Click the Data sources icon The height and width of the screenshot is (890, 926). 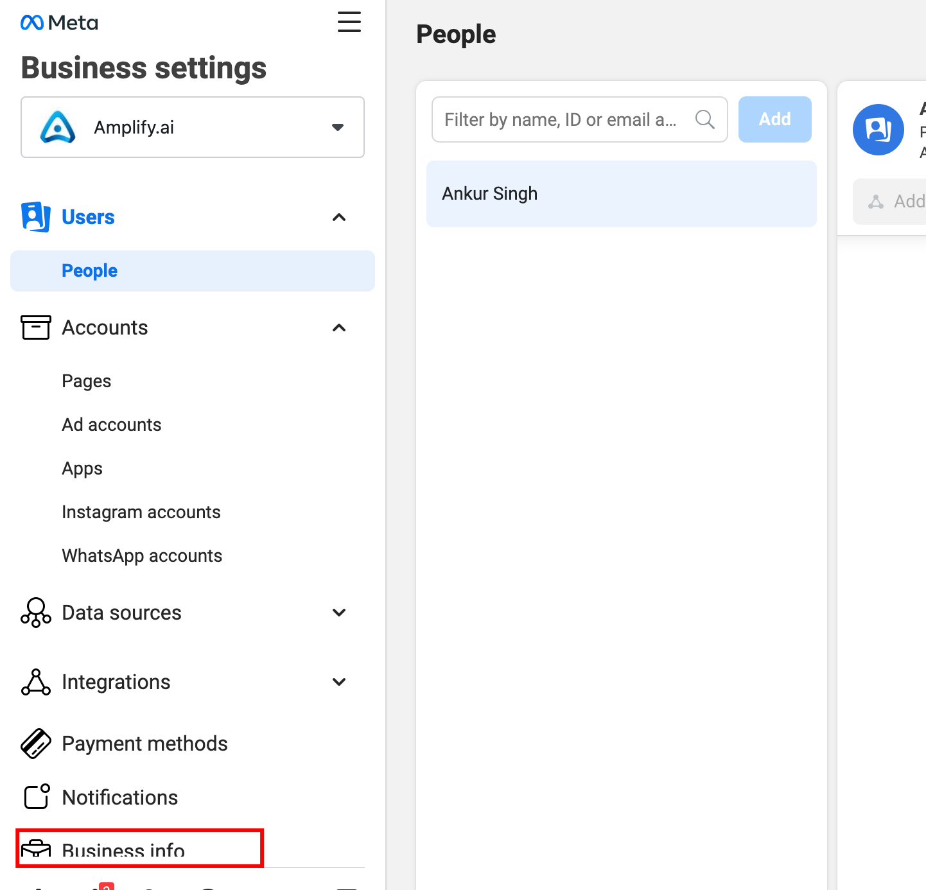click(36, 613)
